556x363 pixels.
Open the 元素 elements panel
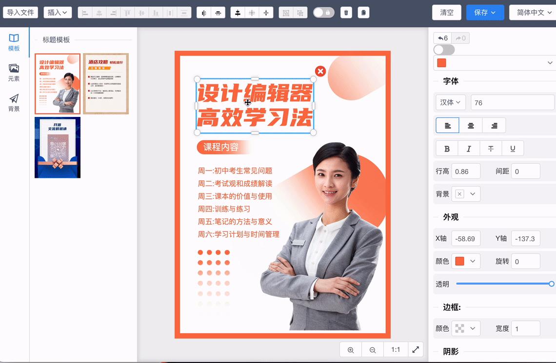click(14, 72)
